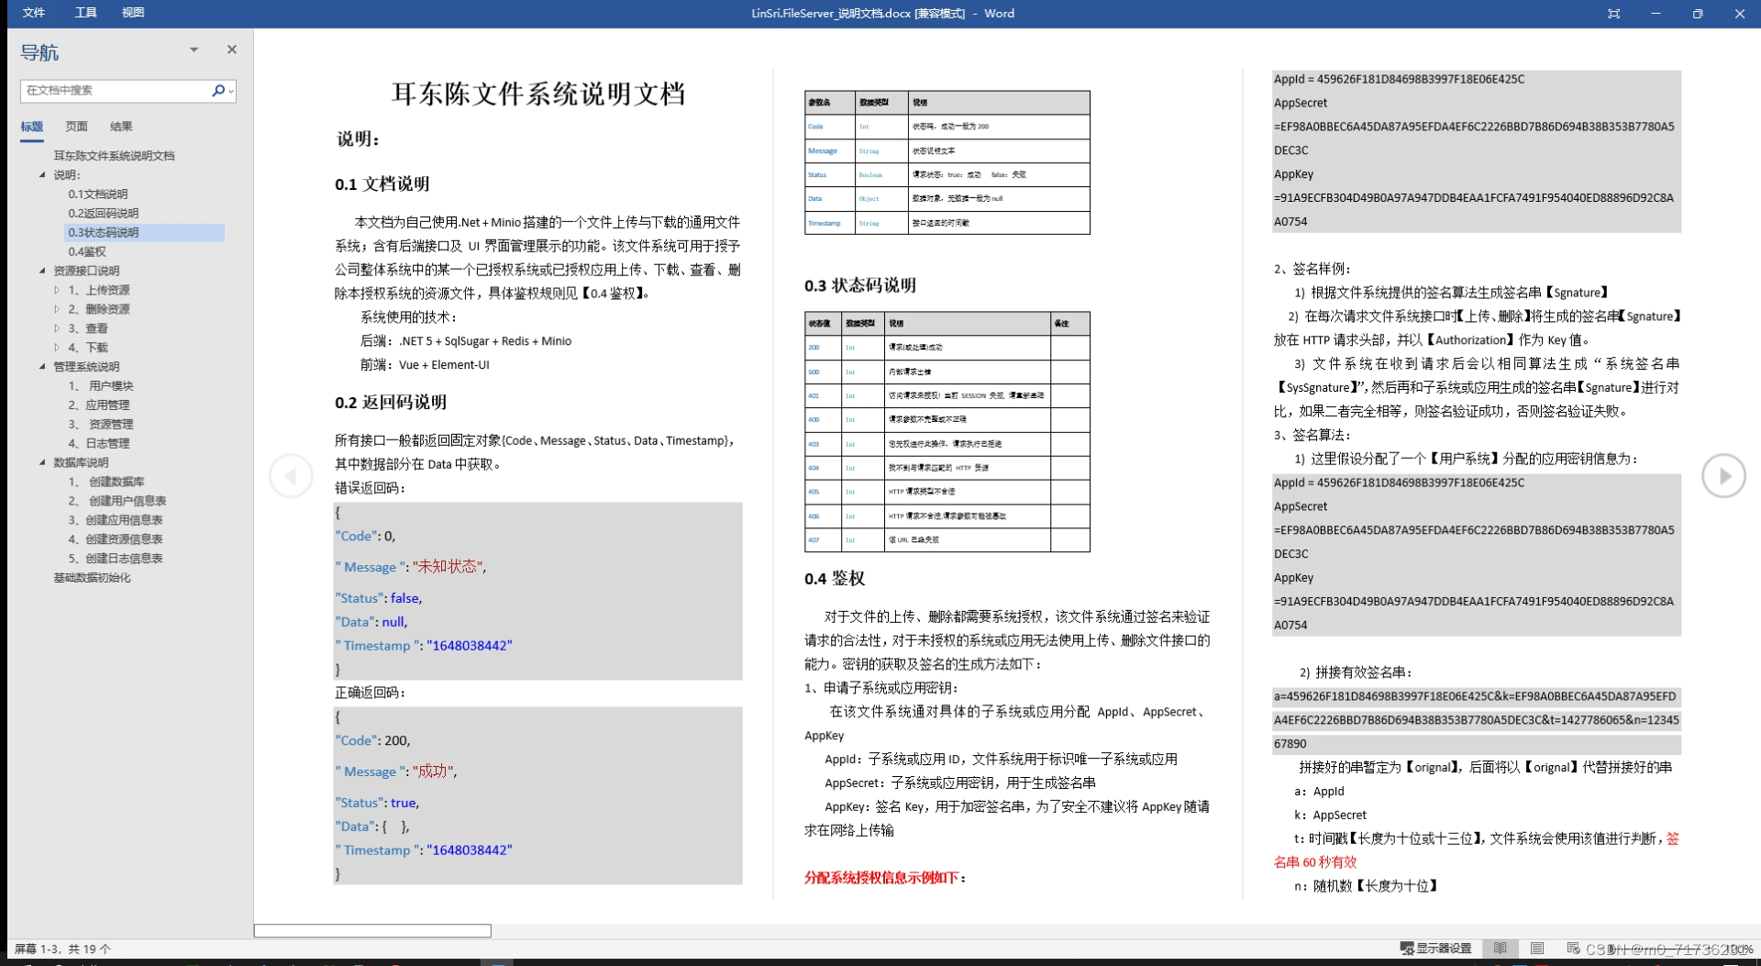Click the full-screen auto-hide icon in title bar
The width and height of the screenshot is (1761, 966).
tap(1613, 14)
